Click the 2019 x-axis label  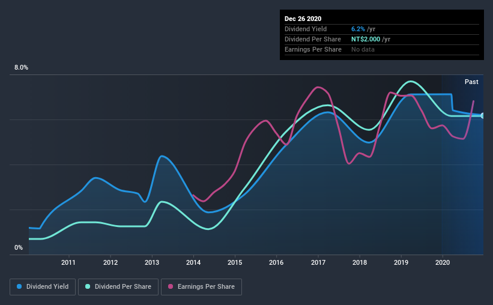401,262
